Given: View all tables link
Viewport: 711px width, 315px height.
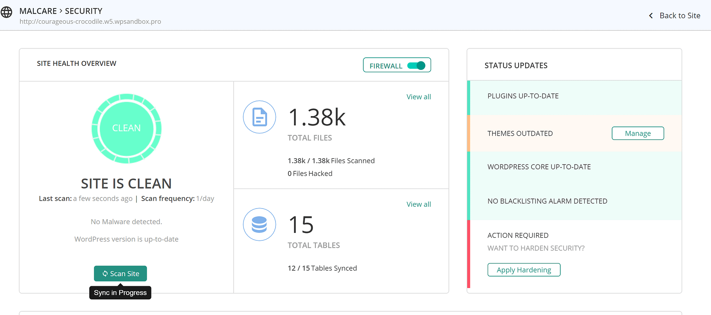Looking at the screenshot, I should coord(418,204).
